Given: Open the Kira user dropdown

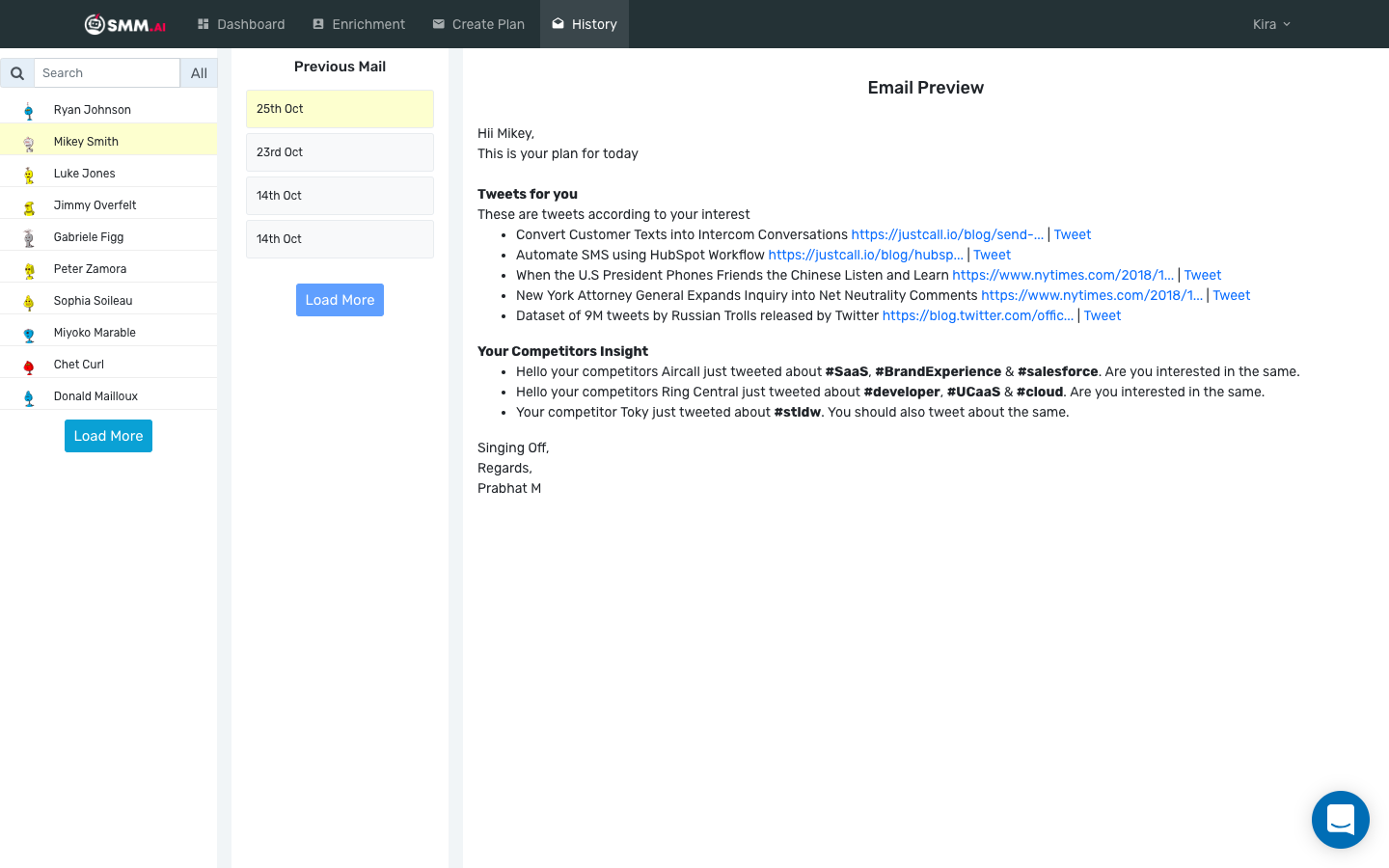Looking at the screenshot, I should [1271, 24].
